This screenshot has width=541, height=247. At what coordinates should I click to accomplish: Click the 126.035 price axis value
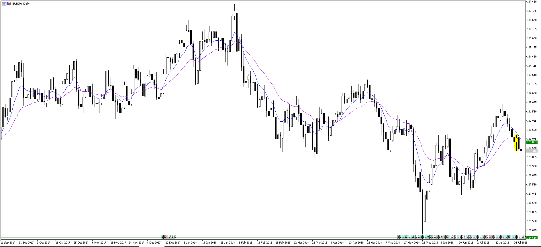532,212
